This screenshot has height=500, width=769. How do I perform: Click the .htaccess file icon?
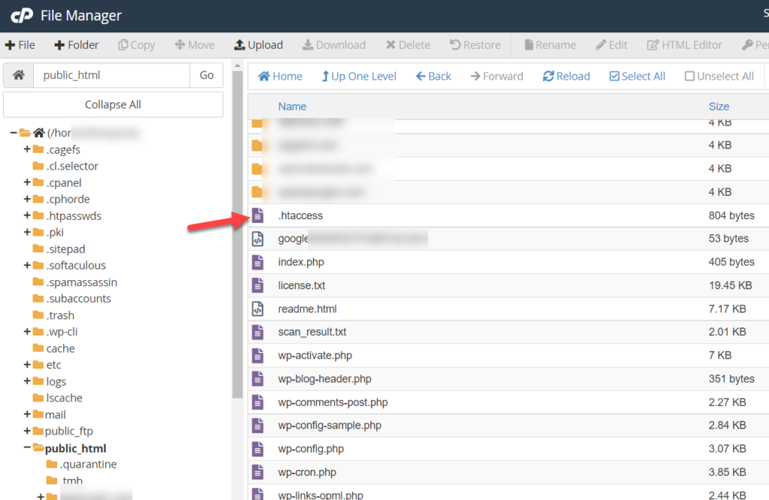(258, 215)
